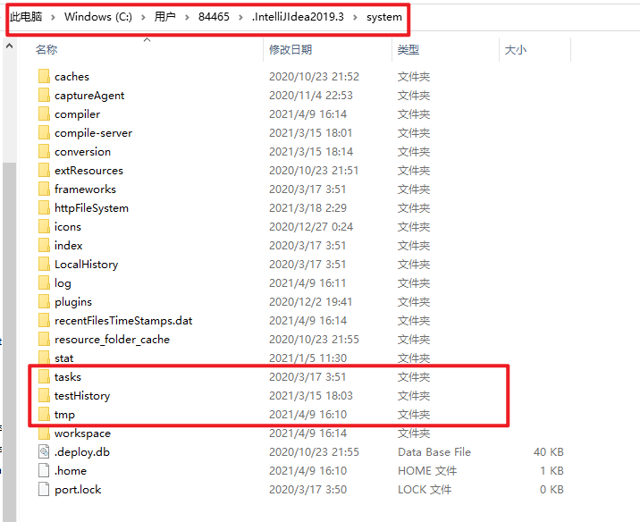Click the left pane vertical scrollbar thumb

tap(10, 343)
